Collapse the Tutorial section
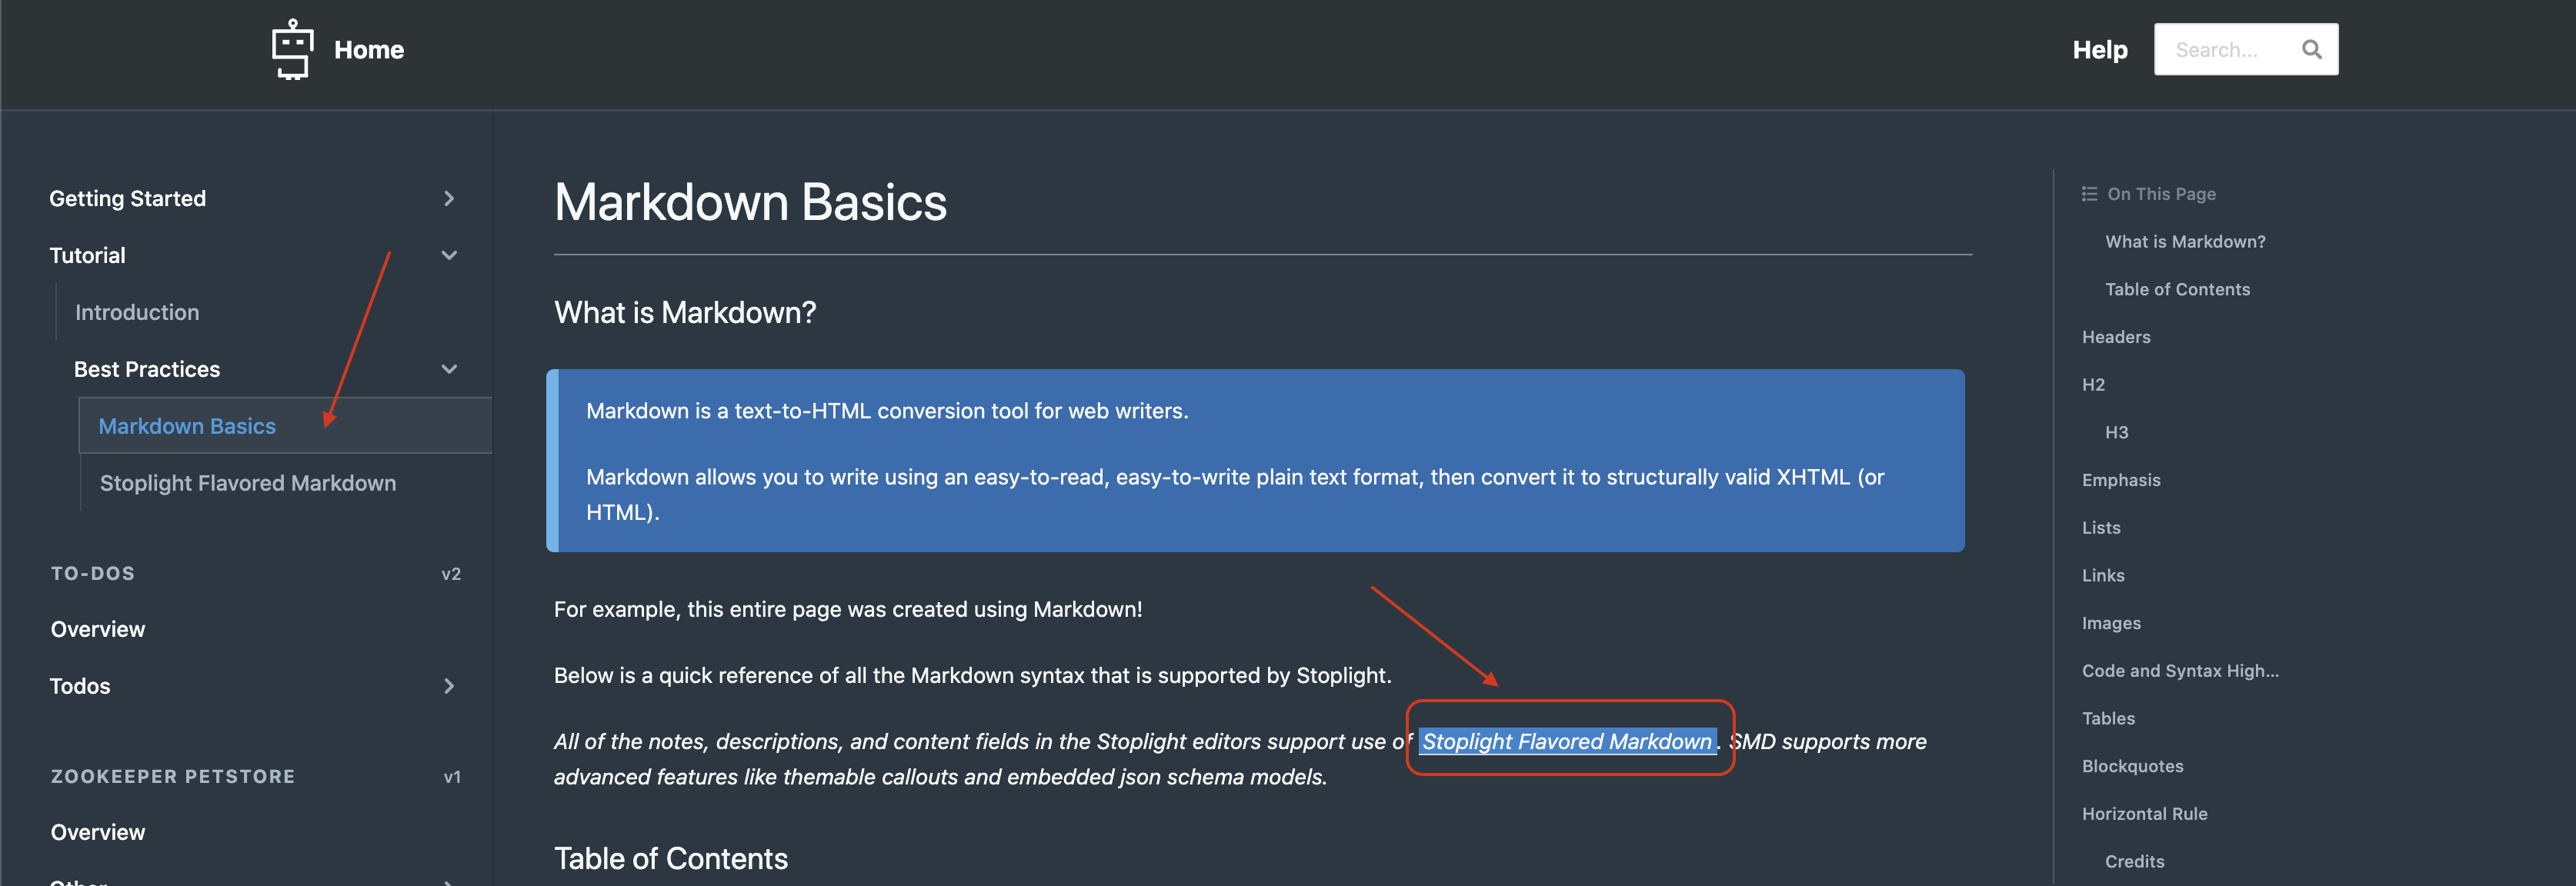 click(x=449, y=255)
